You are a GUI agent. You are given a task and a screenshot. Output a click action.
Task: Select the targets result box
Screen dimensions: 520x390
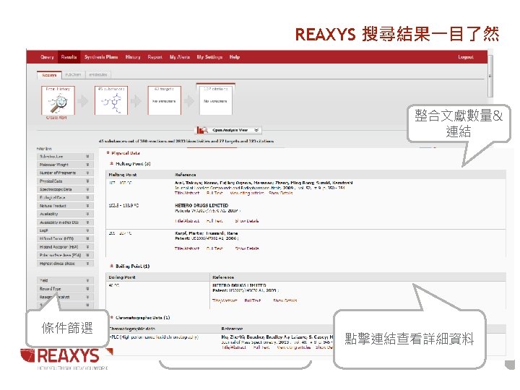(x=165, y=100)
